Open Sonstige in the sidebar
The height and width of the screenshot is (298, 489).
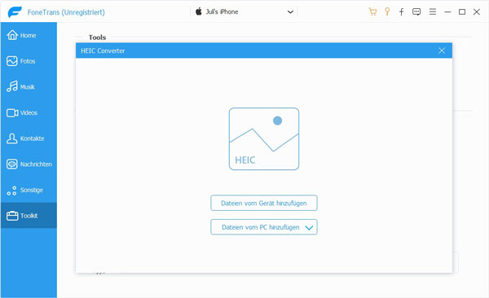[x=29, y=190]
